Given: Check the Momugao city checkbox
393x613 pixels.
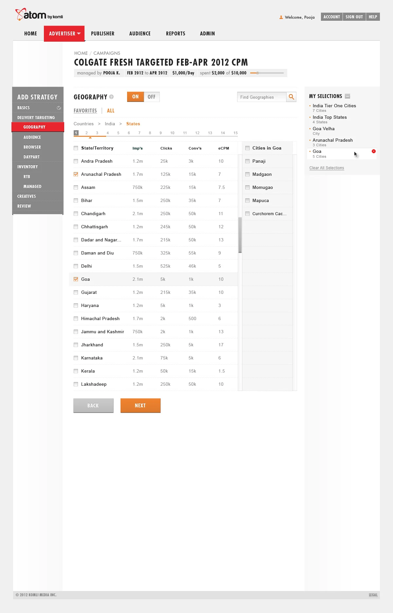Looking at the screenshot, I should pos(248,187).
